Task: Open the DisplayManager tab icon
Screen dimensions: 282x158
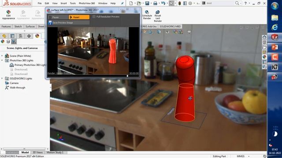Action: 37,36
